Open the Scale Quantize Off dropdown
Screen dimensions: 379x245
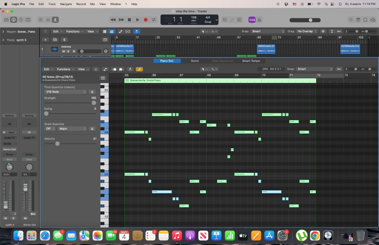coord(50,129)
